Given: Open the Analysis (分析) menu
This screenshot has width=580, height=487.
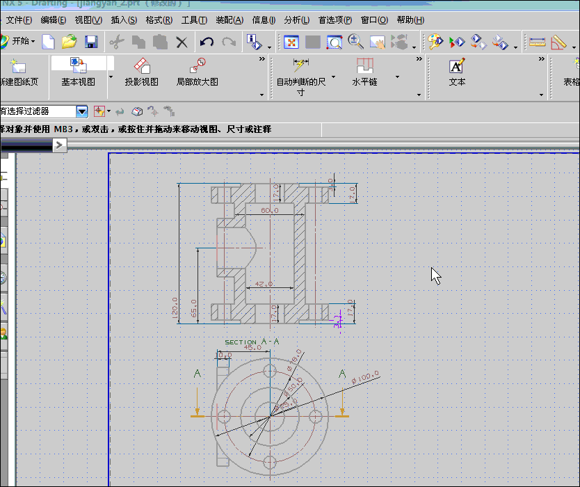Looking at the screenshot, I should pyautogui.click(x=296, y=20).
